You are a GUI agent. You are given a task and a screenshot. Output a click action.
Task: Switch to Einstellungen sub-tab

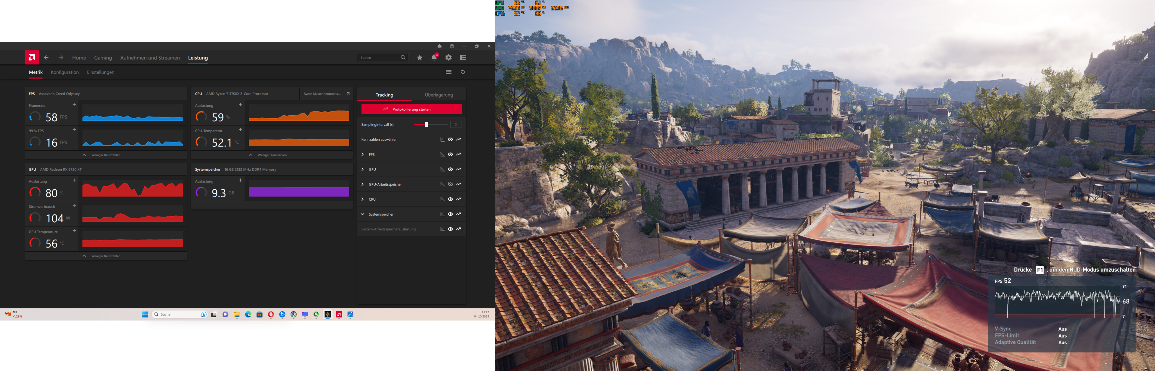click(100, 72)
